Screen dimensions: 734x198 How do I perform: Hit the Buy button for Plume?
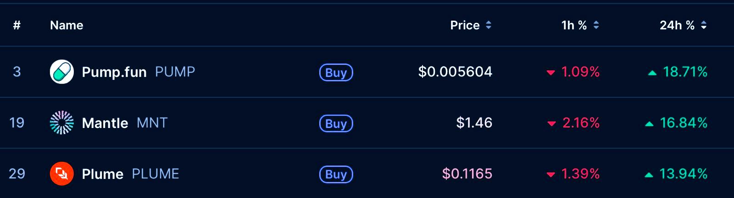point(336,174)
